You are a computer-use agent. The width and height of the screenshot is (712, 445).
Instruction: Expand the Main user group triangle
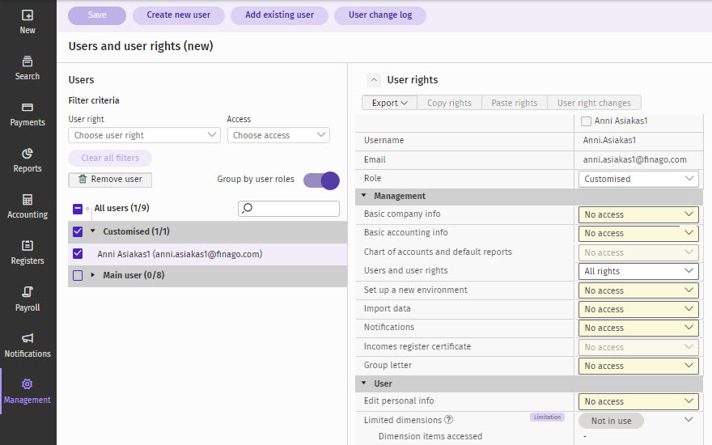click(92, 275)
